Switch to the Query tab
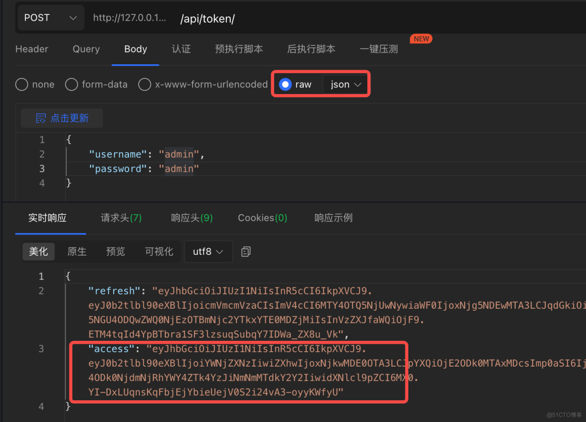This screenshot has width=586, height=422. tap(86, 49)
